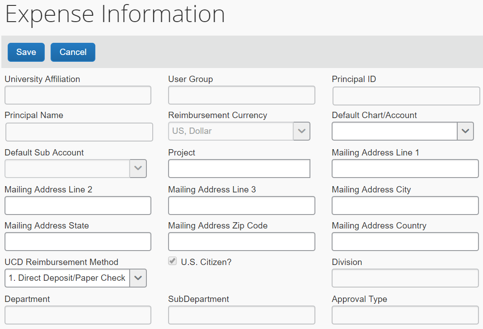Click the Project input field
Image resolution: width=483 pixels, height=329 pixels.
click(x=239, y=169)
